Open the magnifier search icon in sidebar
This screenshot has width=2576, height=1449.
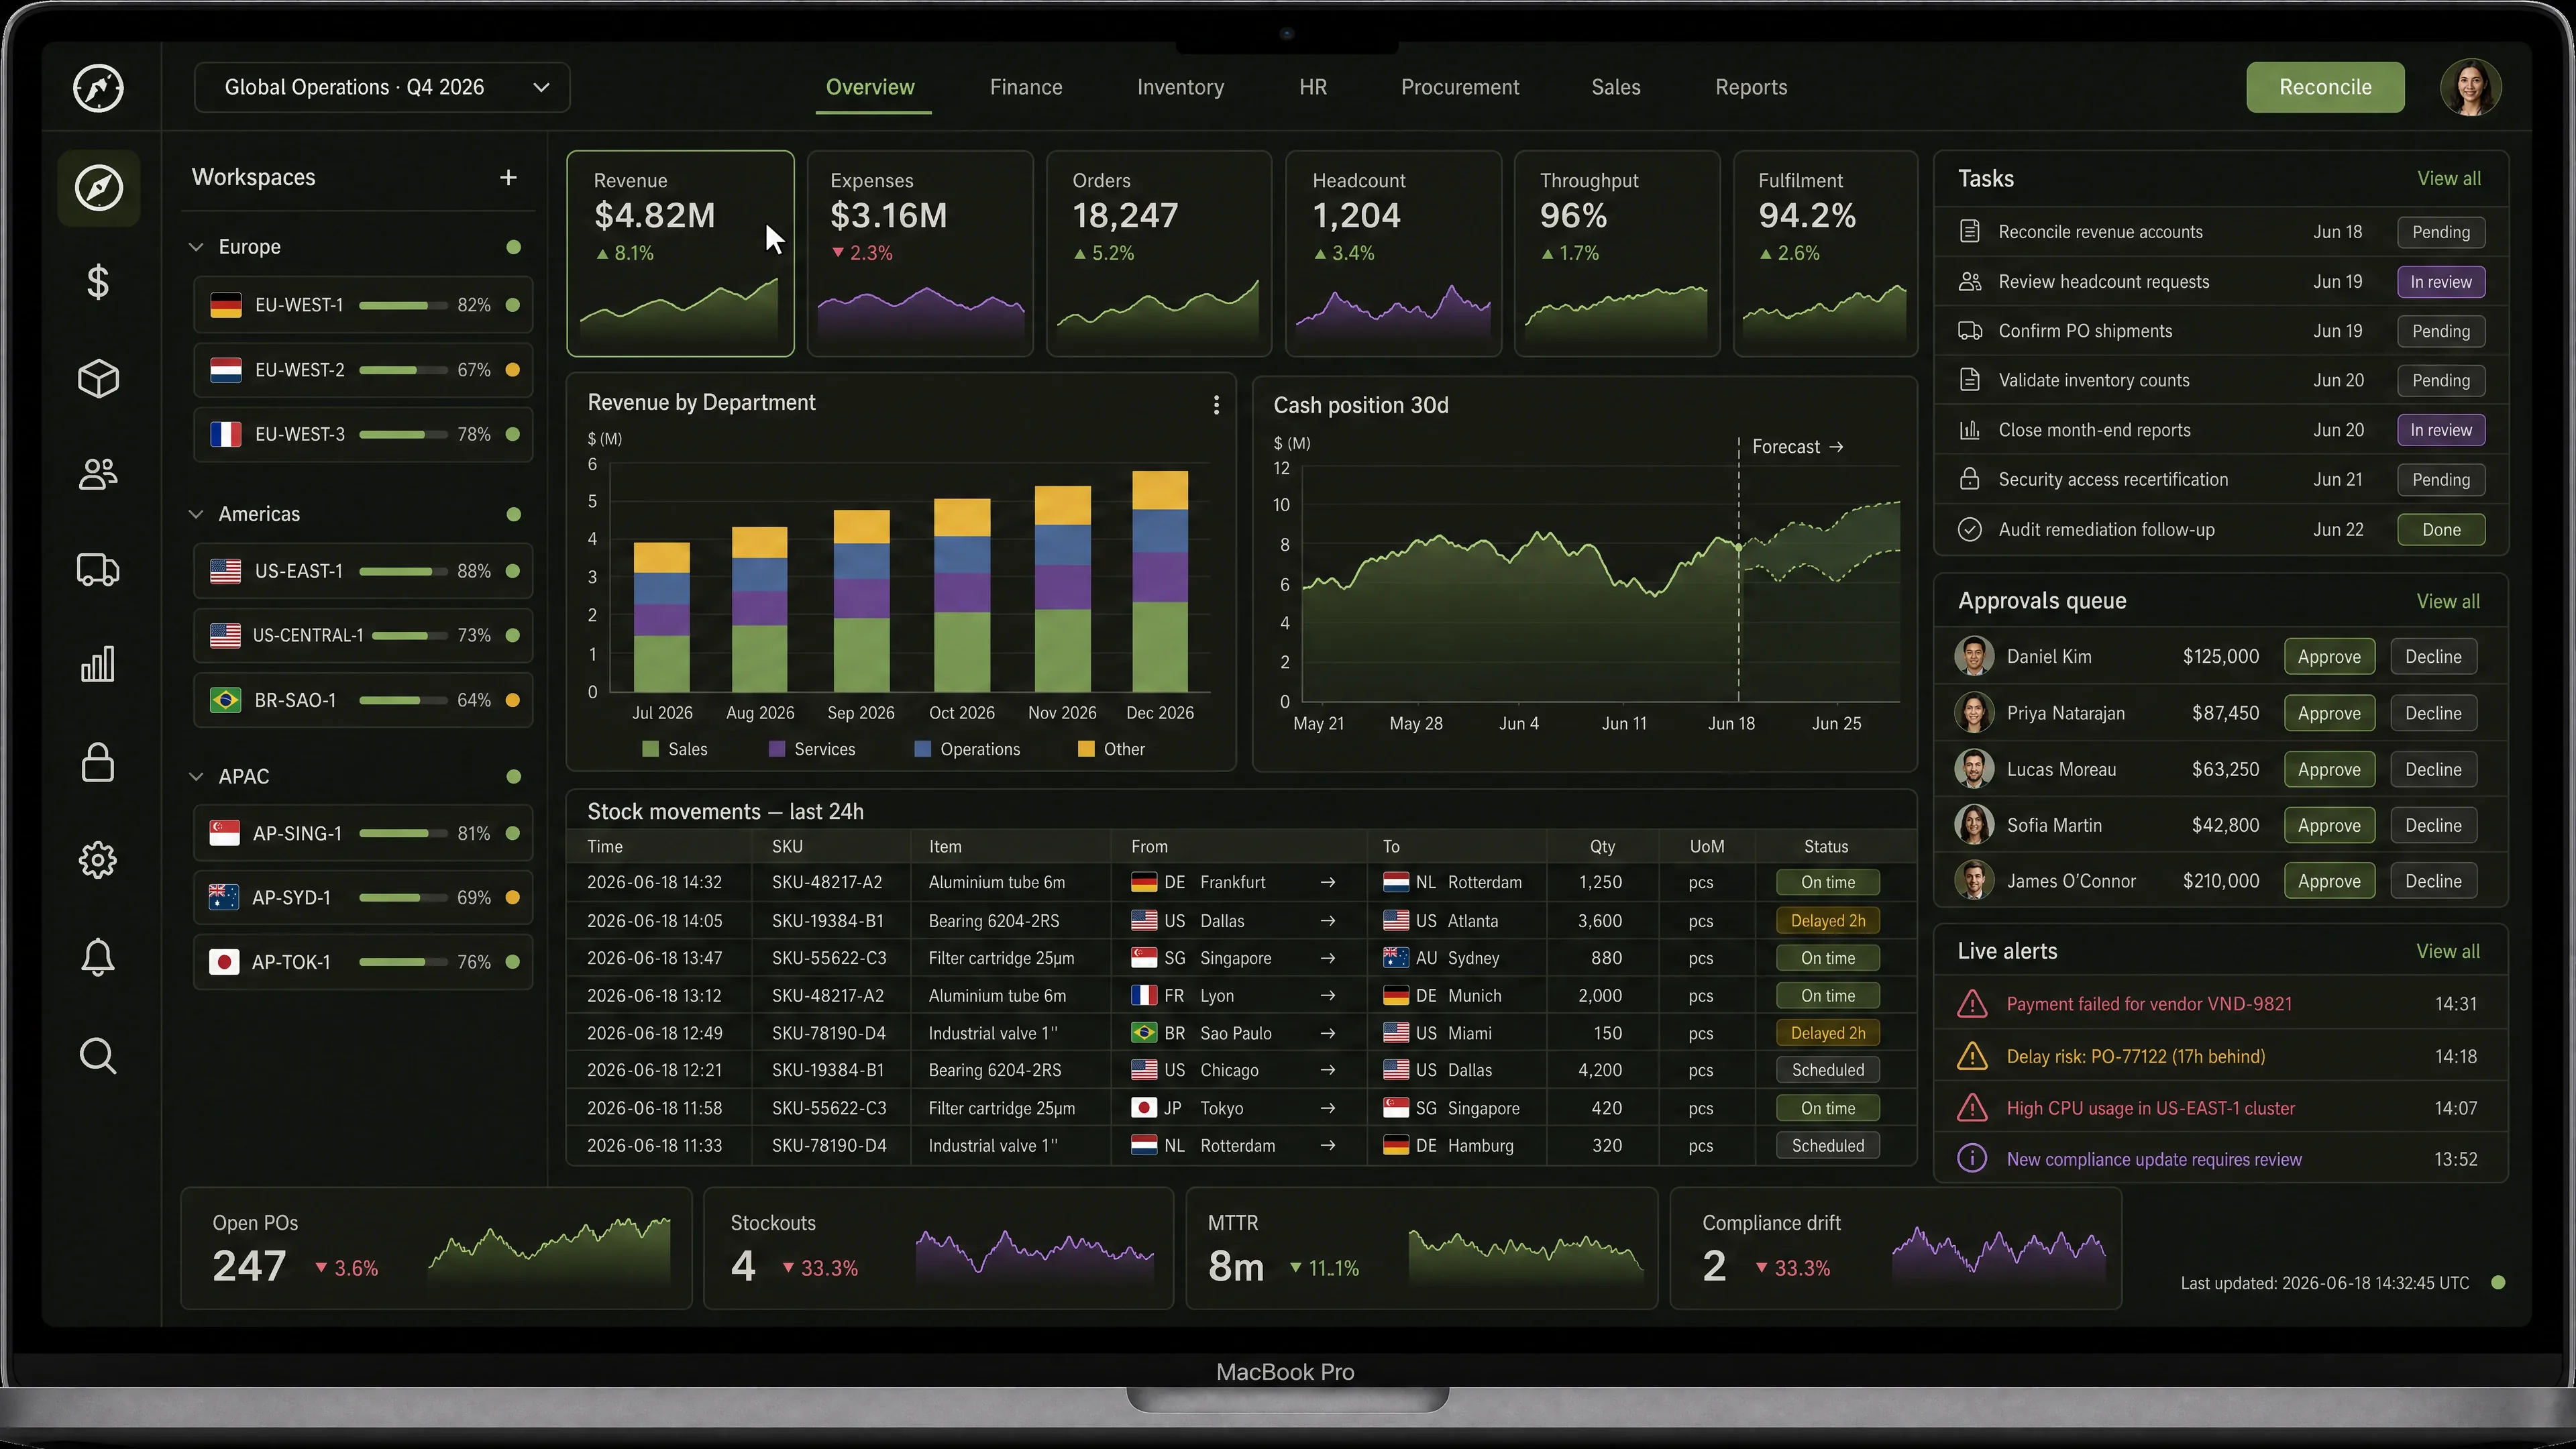[98, 1056]
